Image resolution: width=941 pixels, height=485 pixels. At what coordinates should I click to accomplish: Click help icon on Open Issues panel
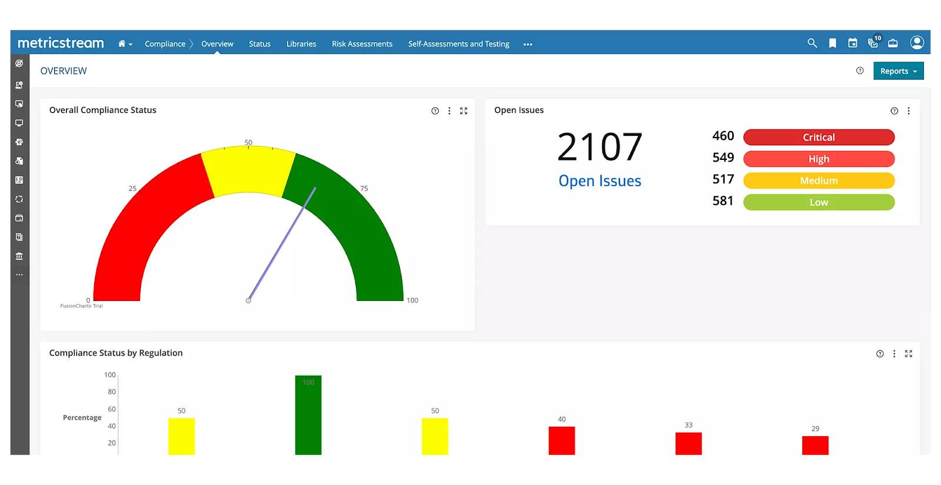point(894,111)
